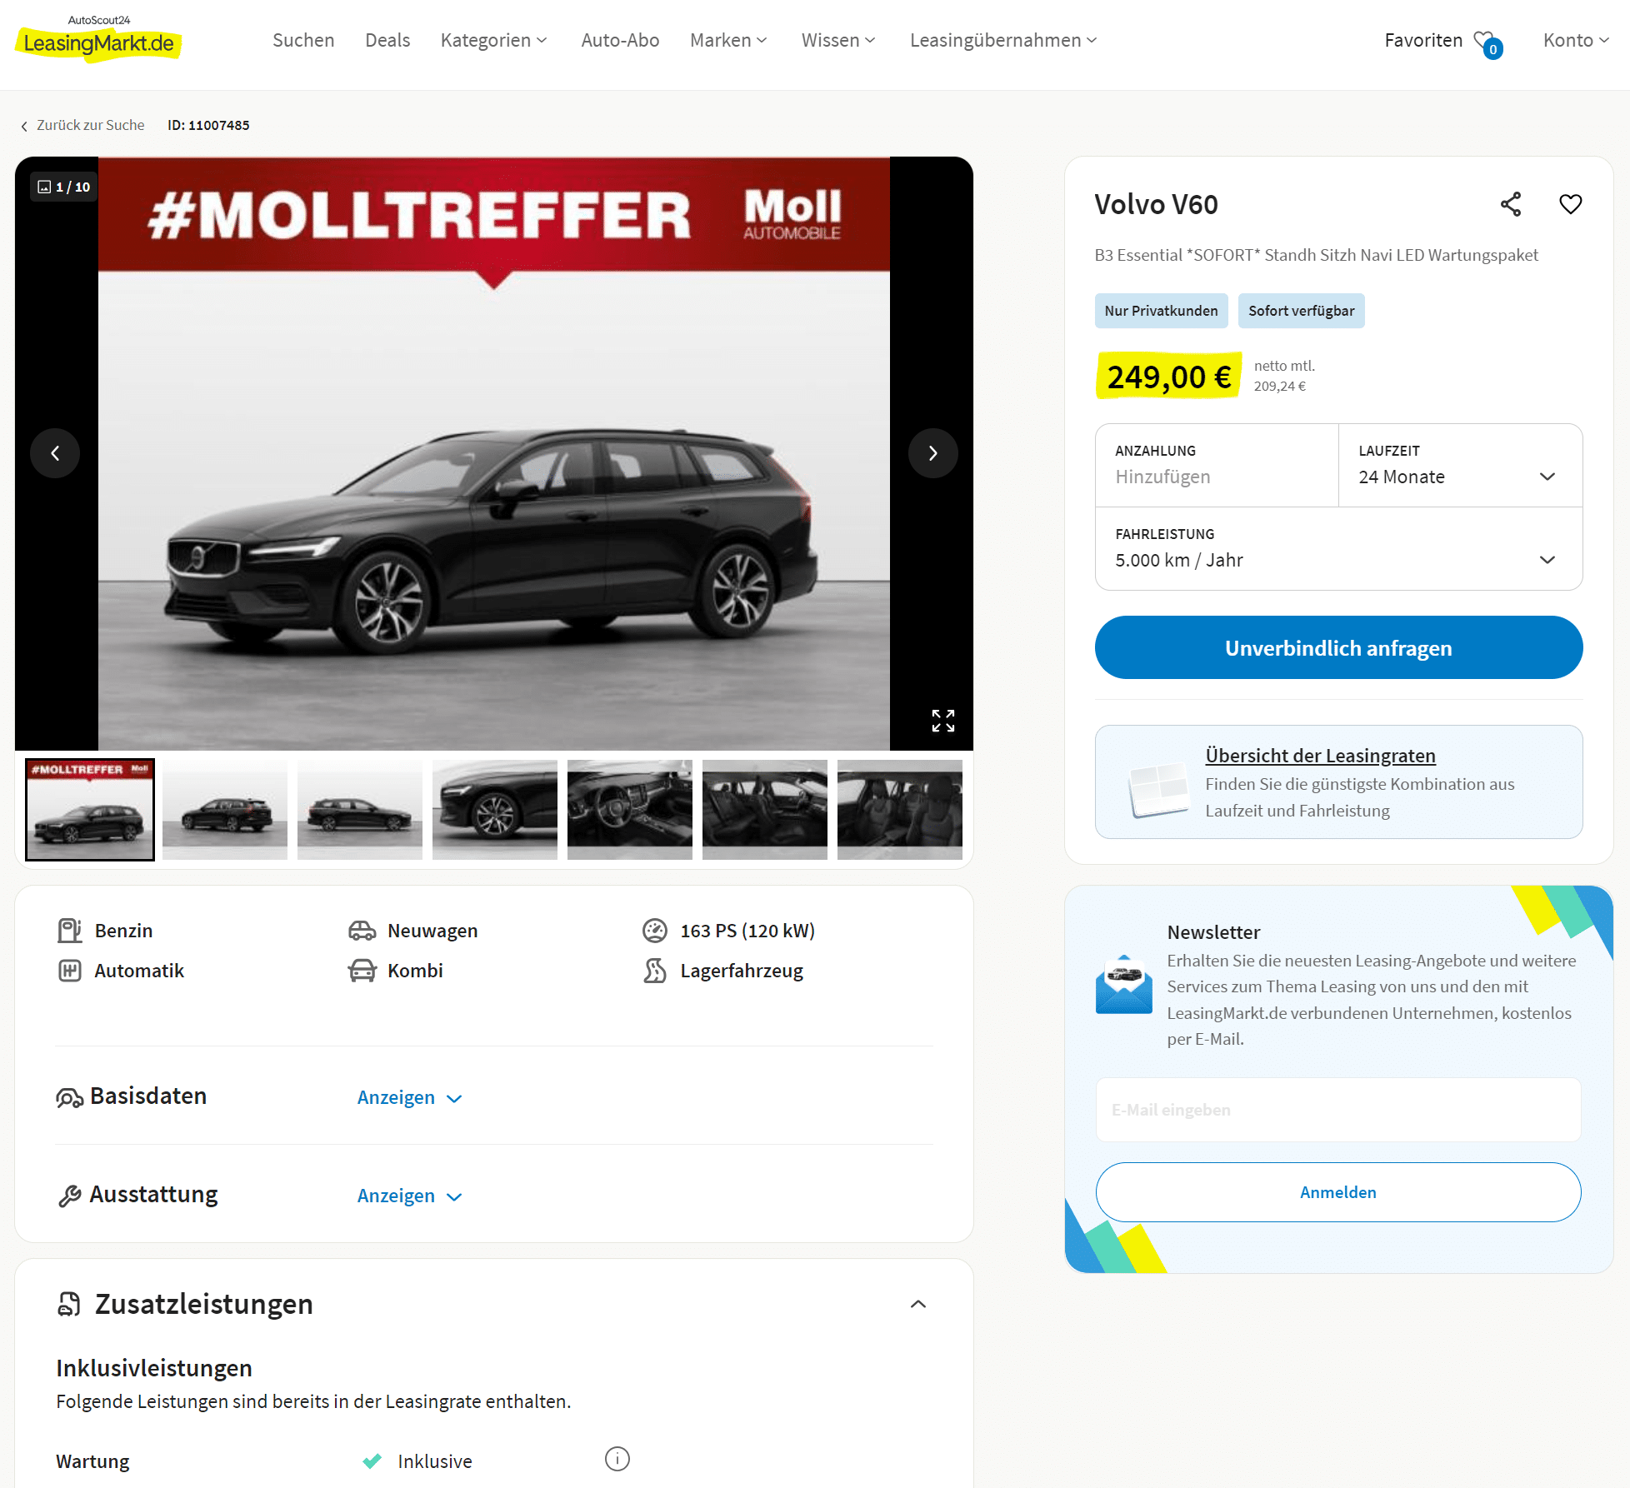The height and width of the screenshot is (1488, 1630).
Task: Click the newsletter E-Mail input field
Action: click(x=1338, y=1110)
